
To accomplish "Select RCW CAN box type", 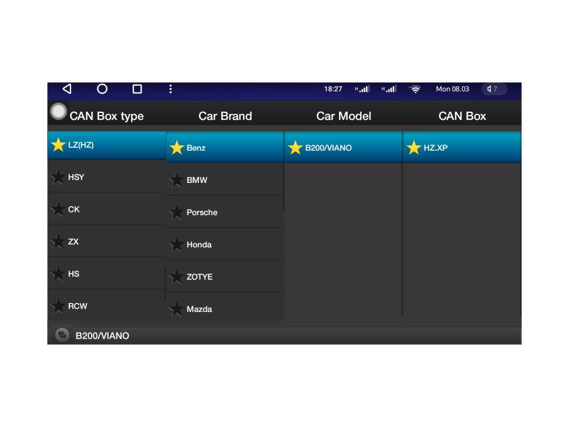I will tap(107, 305).
